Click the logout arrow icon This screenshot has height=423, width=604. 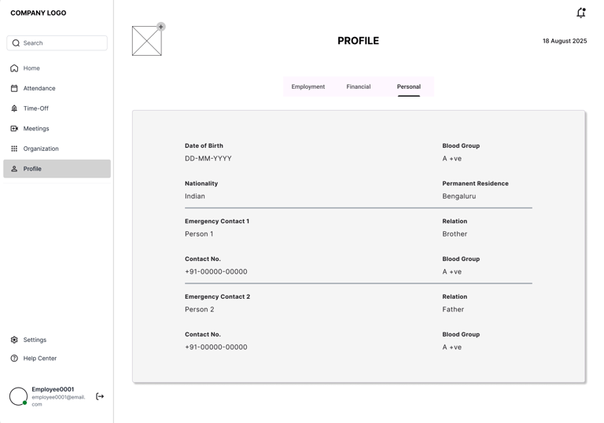100,396
